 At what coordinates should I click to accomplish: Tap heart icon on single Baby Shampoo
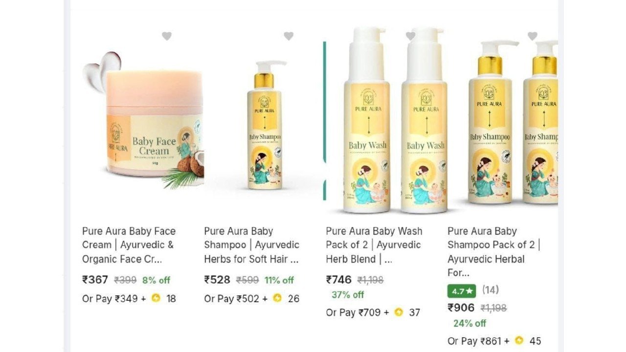[289, 36]
